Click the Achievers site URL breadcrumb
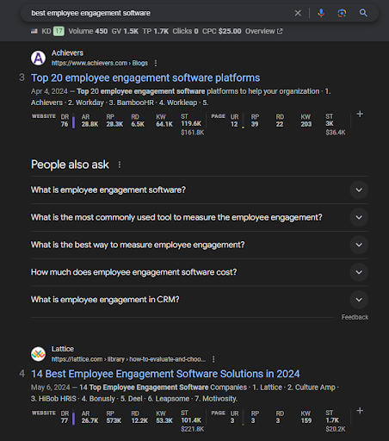This screenshot has width=389, height=441. pos(100,63)
